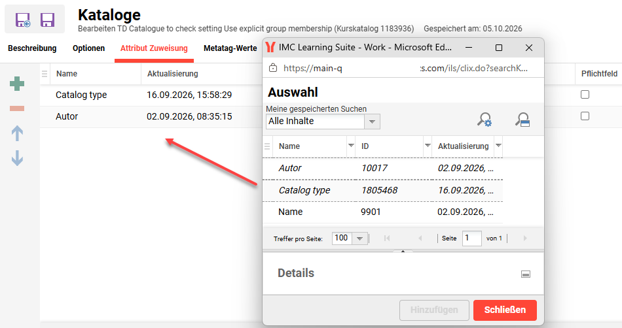The image size is (622, 328).
Task: Go to first page of results
Action: point(387,238)
